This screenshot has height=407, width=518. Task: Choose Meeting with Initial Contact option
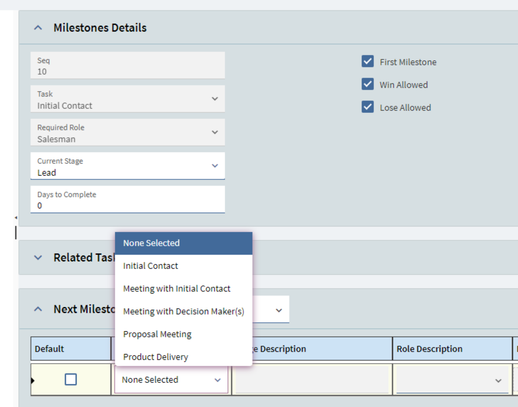[x=184, y=289]
